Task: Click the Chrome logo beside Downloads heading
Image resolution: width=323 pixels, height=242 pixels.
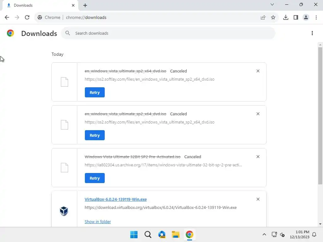Action: pos(10,33)
